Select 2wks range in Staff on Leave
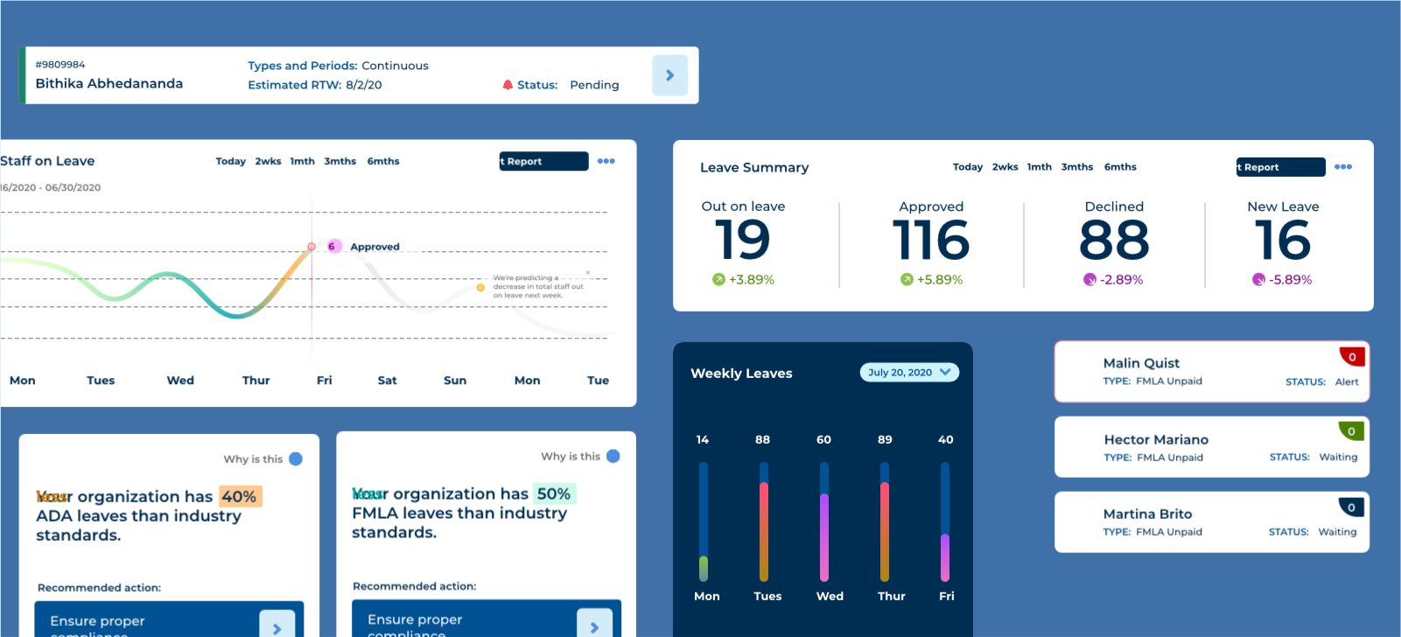This screenshot has height=637, width=1401. [268, 162]
